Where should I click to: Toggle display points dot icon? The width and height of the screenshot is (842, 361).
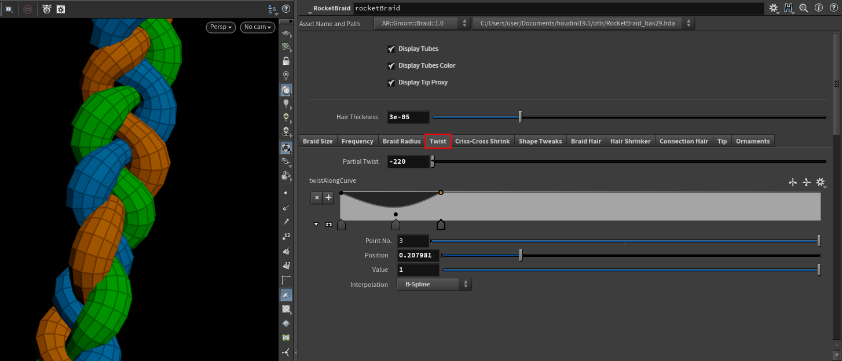tap(286, 193)
